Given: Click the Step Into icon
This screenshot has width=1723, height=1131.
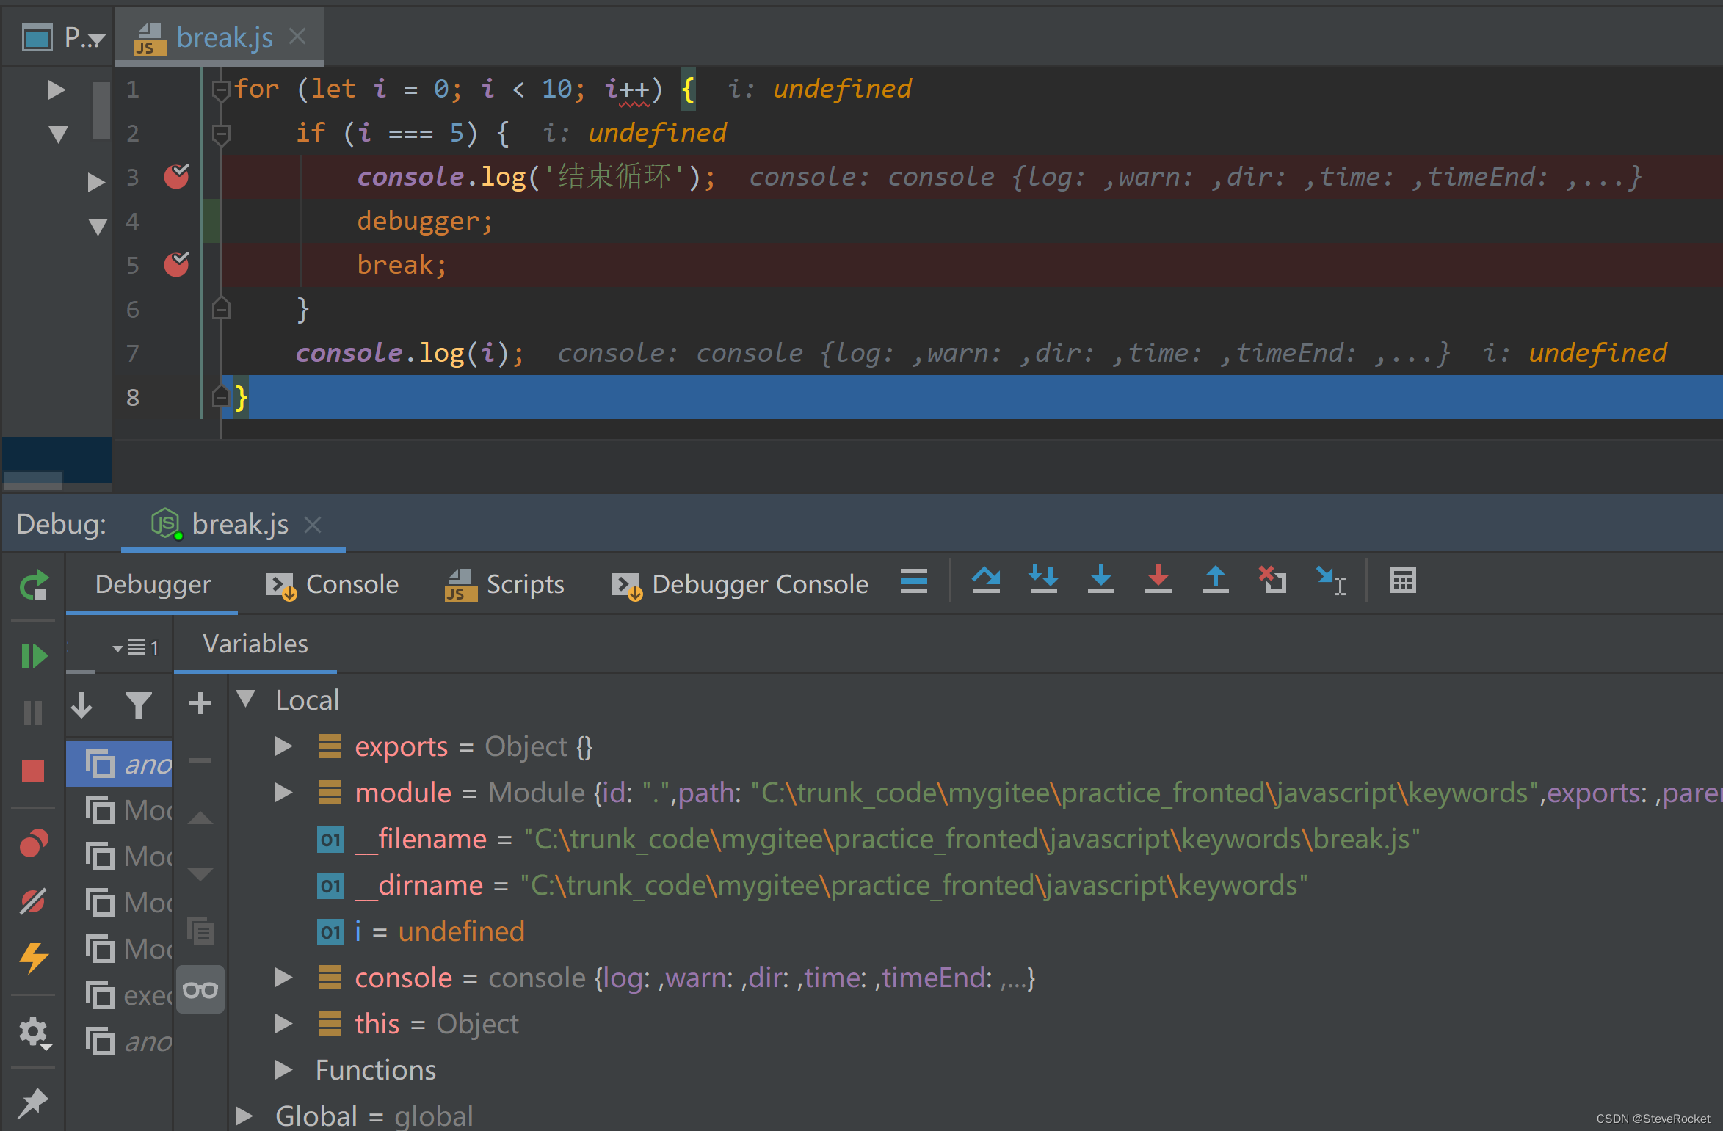Looking at the screenshot, I should click(x=1100, y=581).
